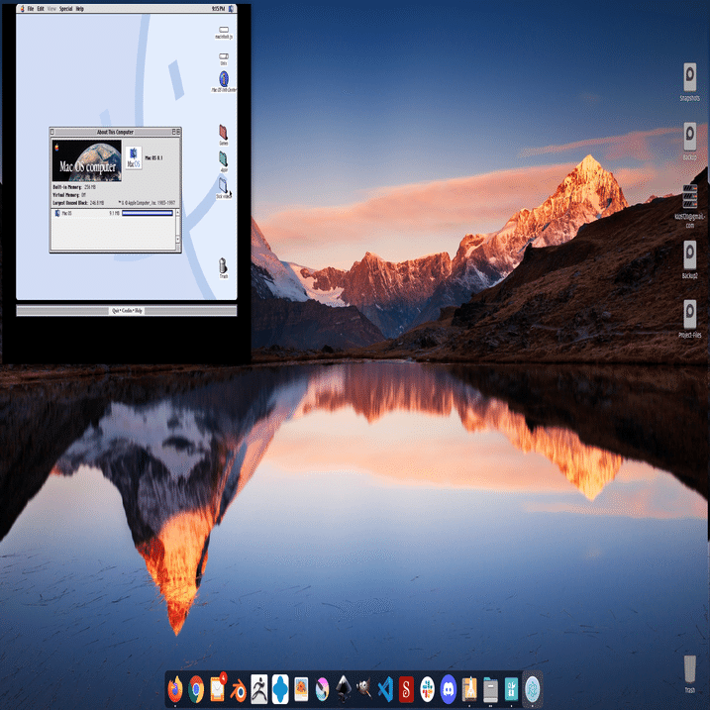Open the Special menu in Mac OS
The width and height of the screenshot is (710, 710).
coord(65,9)
